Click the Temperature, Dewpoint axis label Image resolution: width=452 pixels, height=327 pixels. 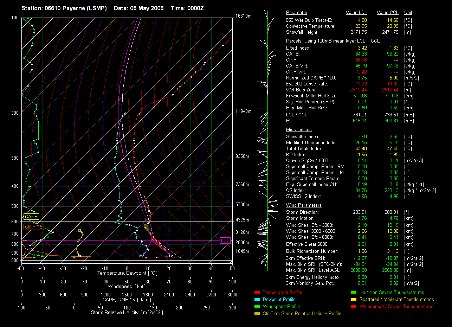pos(126,273)
